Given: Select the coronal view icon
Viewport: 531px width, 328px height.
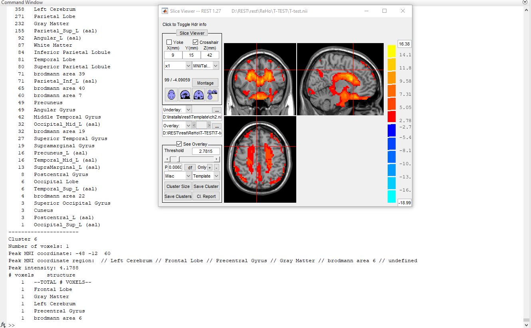Looking at the screenshot, I should click(198, 95).
